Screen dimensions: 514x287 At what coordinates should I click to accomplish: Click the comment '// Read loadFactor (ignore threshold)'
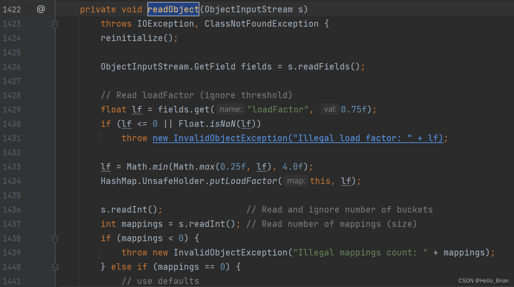196,95
